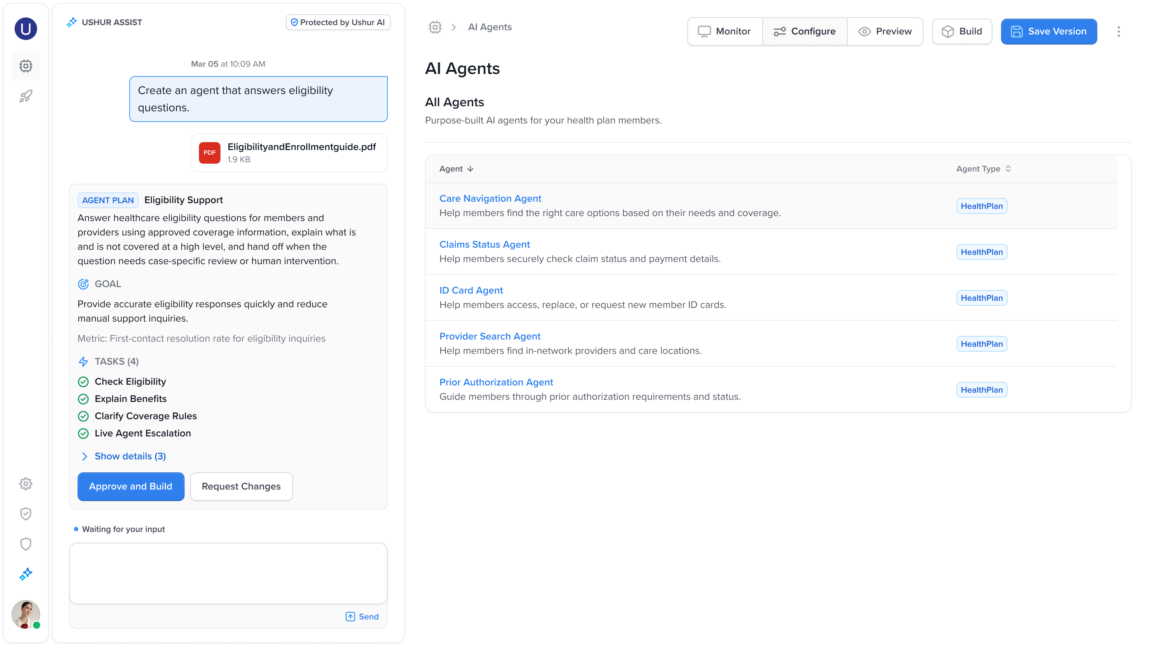
Task: Open the settings gear in sidebar
Action: [25, 484]
